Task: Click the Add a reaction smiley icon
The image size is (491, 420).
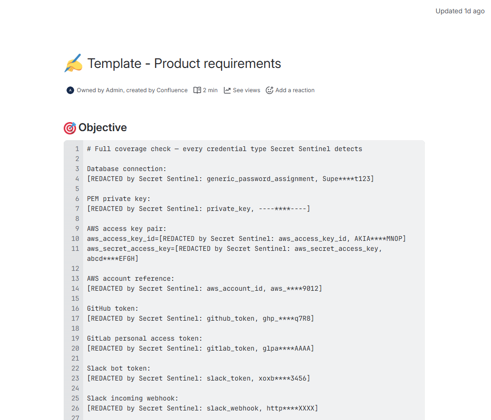Action: [270, 90]
